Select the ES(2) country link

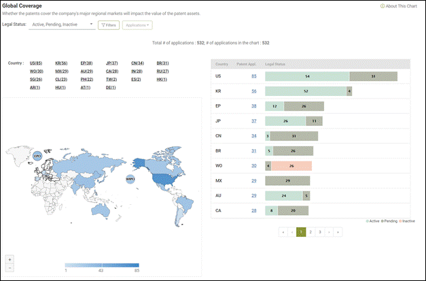pyautogui.click(x=136, y=80)
